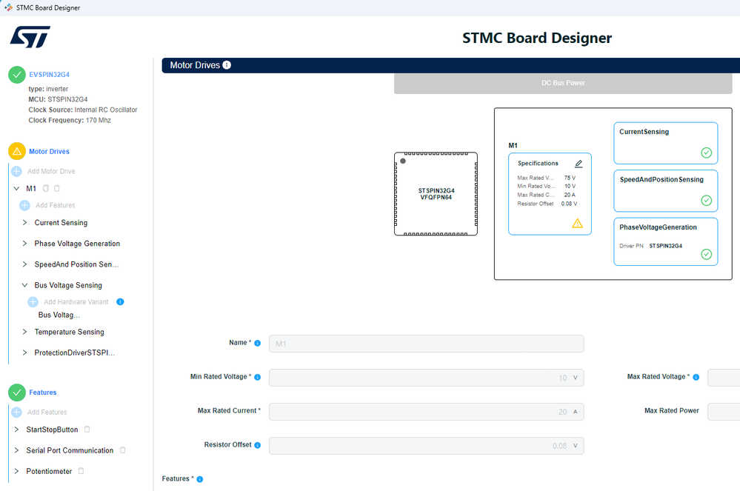Image resolution: width=740 pixels, height=491 pixels.
Task: Click the info icon in Motor Drives header
Action: tap(227, 65)
